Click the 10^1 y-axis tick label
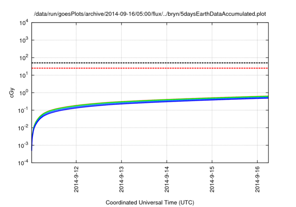The image size is (296, 207). point(24,75)
